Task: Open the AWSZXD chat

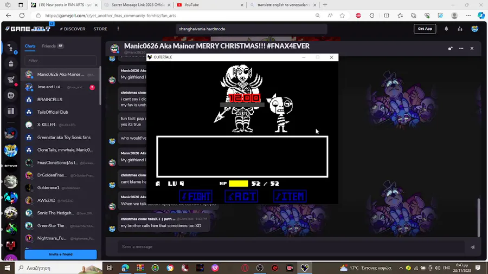Action: click(x=61, y=200)
